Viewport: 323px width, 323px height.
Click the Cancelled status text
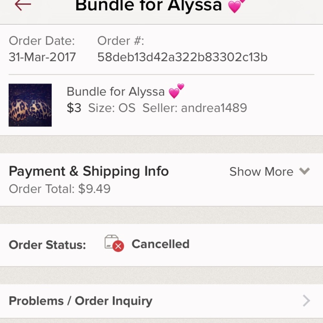tap(160, 244)
